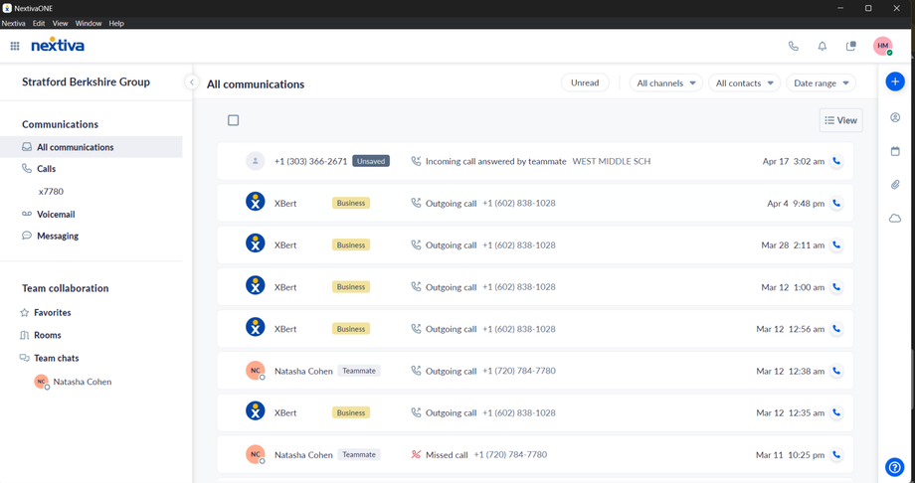Image resolution: width=915 pixels, height=483 pixels.
Task: Expand the All channels dropdown
Action: pyautogui.click(x=665, y=83)
